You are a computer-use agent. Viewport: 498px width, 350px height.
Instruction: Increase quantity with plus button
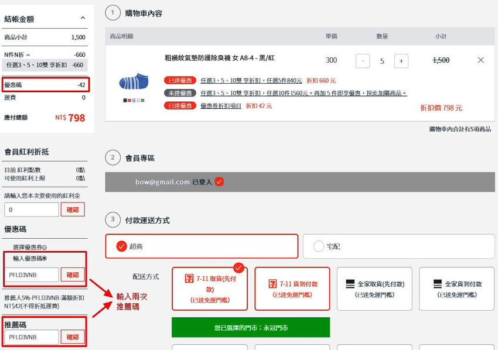coord(401,61)
